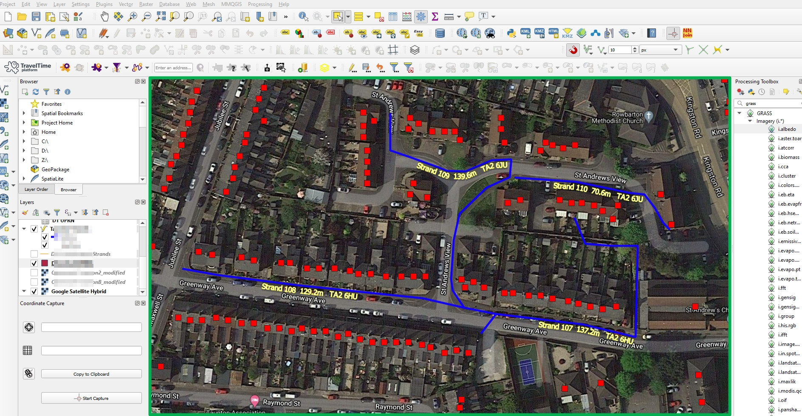Toggle checkbox of layer with red square symbol
The width and height of the screenshot is (802, 416).
[34, 263]
